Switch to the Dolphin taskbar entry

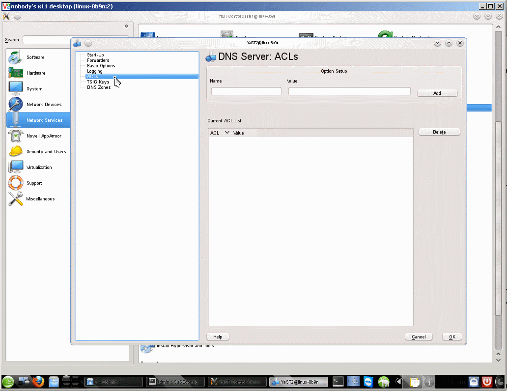tap(113, 382)
